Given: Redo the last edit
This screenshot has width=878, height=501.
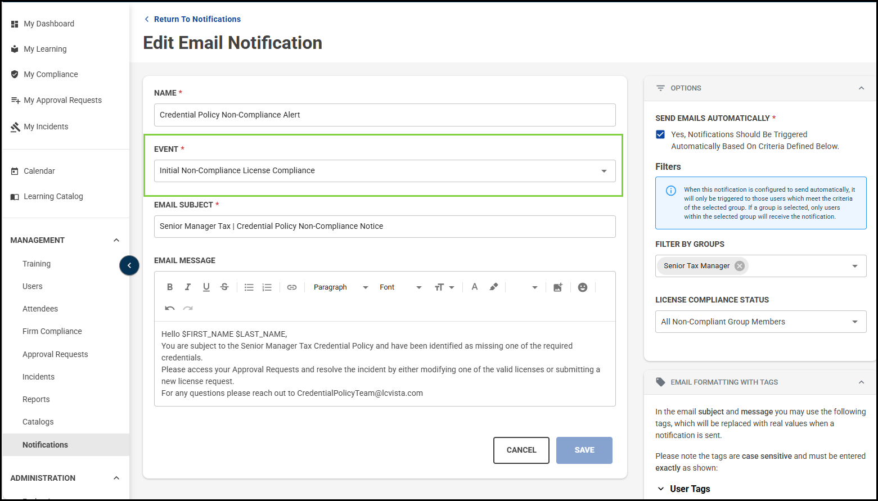Looking at the screenshot, I should tap(188, 308).
